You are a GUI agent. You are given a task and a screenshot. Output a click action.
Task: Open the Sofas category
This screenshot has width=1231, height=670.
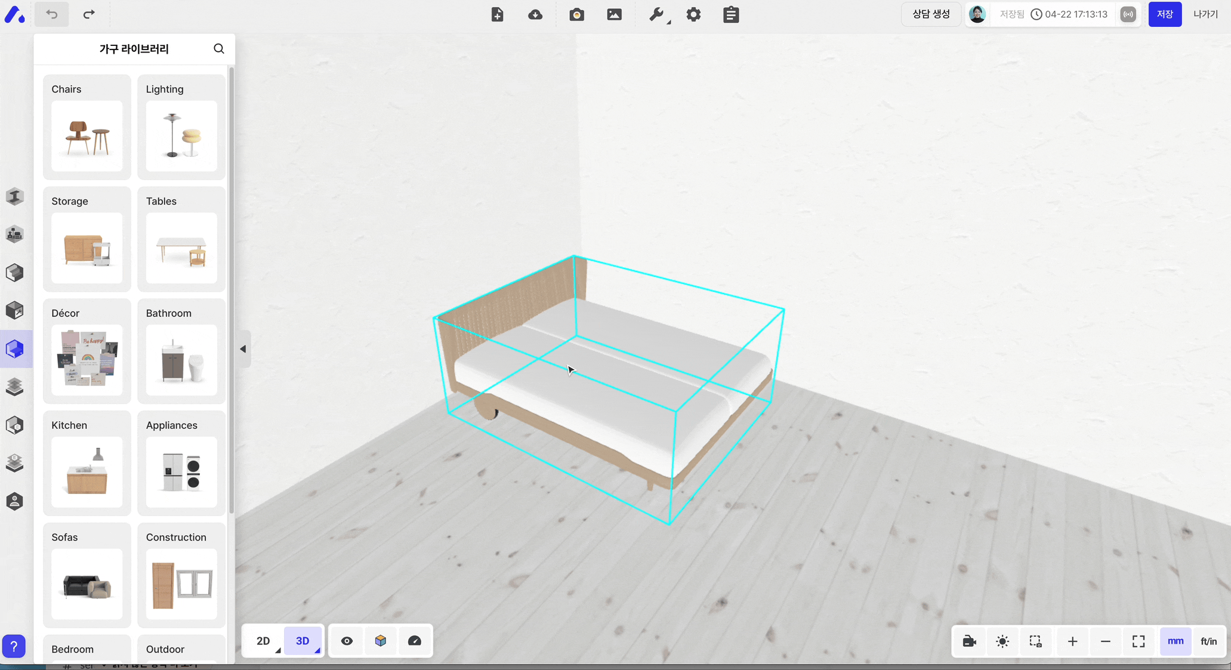[87, 575]
